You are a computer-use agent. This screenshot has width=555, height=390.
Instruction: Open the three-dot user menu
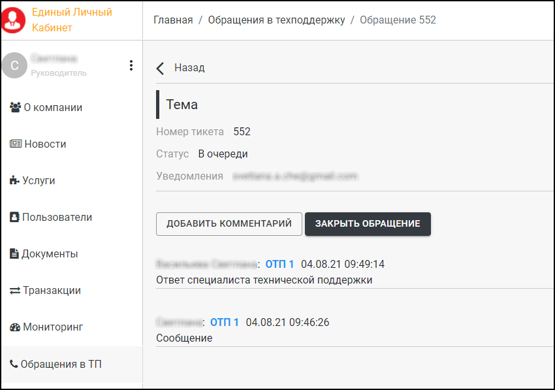click(131, 65)
